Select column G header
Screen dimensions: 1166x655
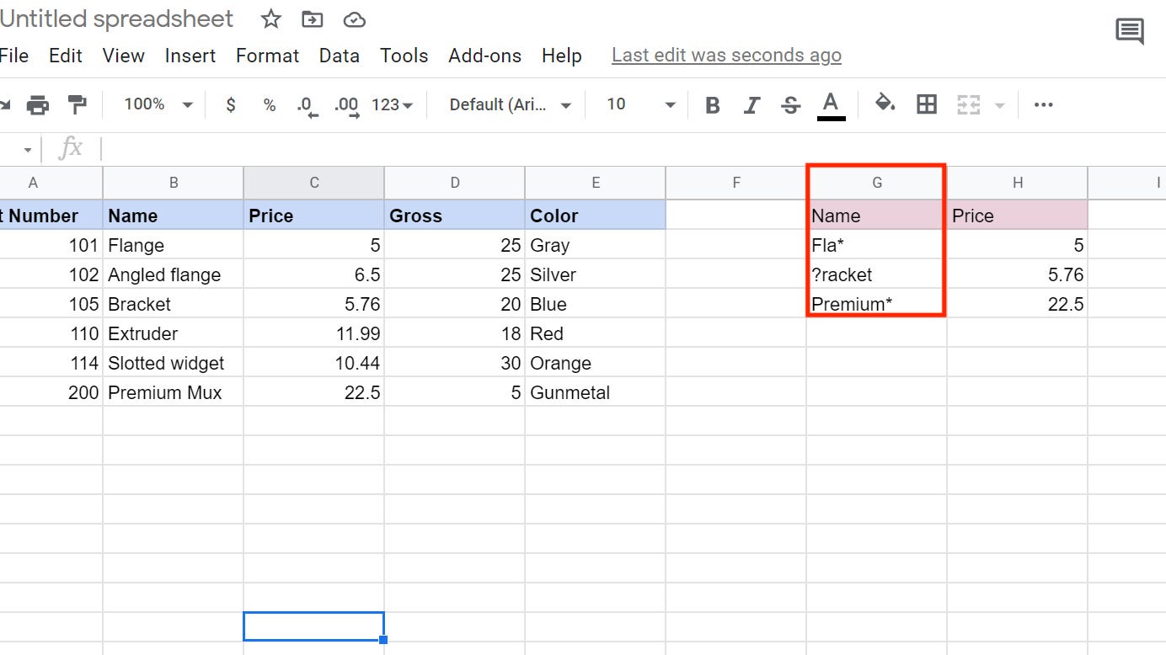point(877,183)
